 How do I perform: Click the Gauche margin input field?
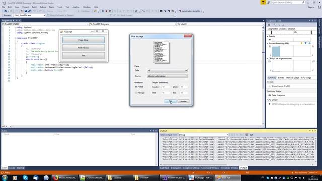[x=166, y=87]
